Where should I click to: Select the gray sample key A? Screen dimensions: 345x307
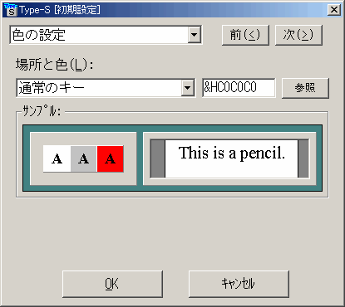84,158
